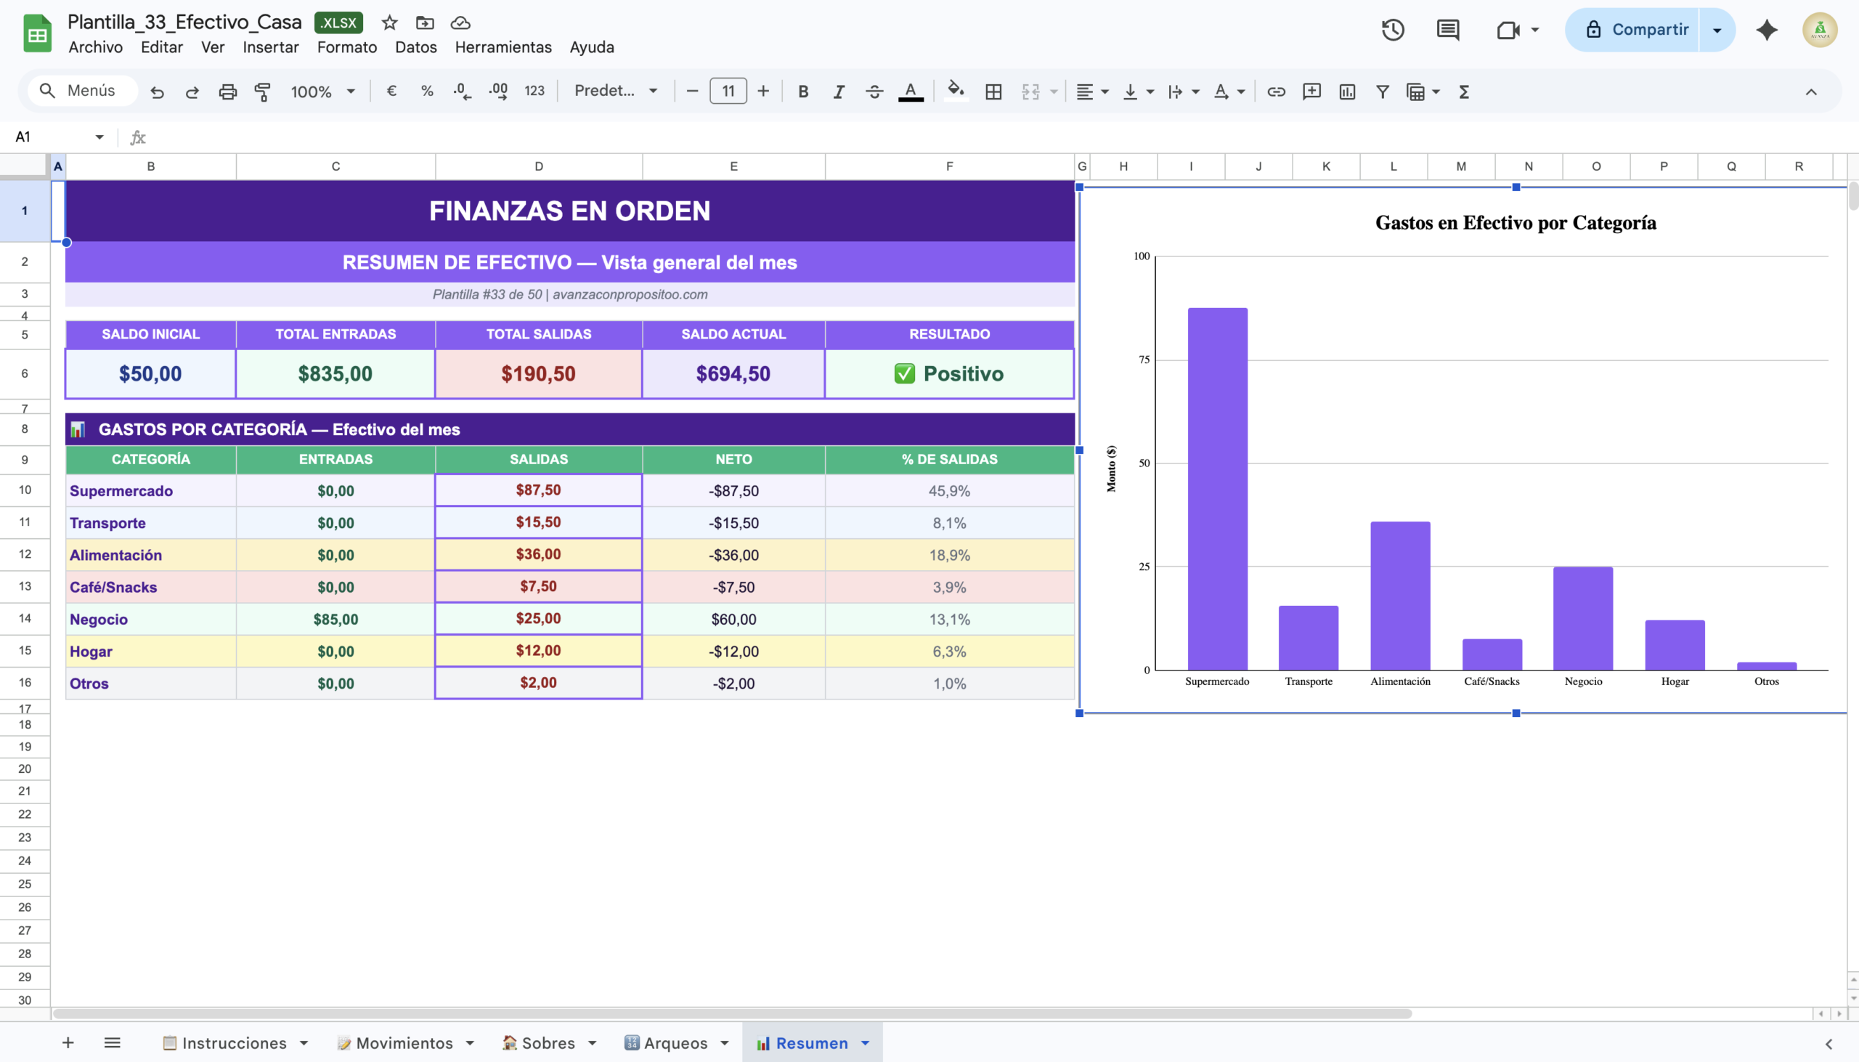The width and height of the screenshot is (1859, 1062).
Task: Click the font size input field
Action: click(728, 92)
